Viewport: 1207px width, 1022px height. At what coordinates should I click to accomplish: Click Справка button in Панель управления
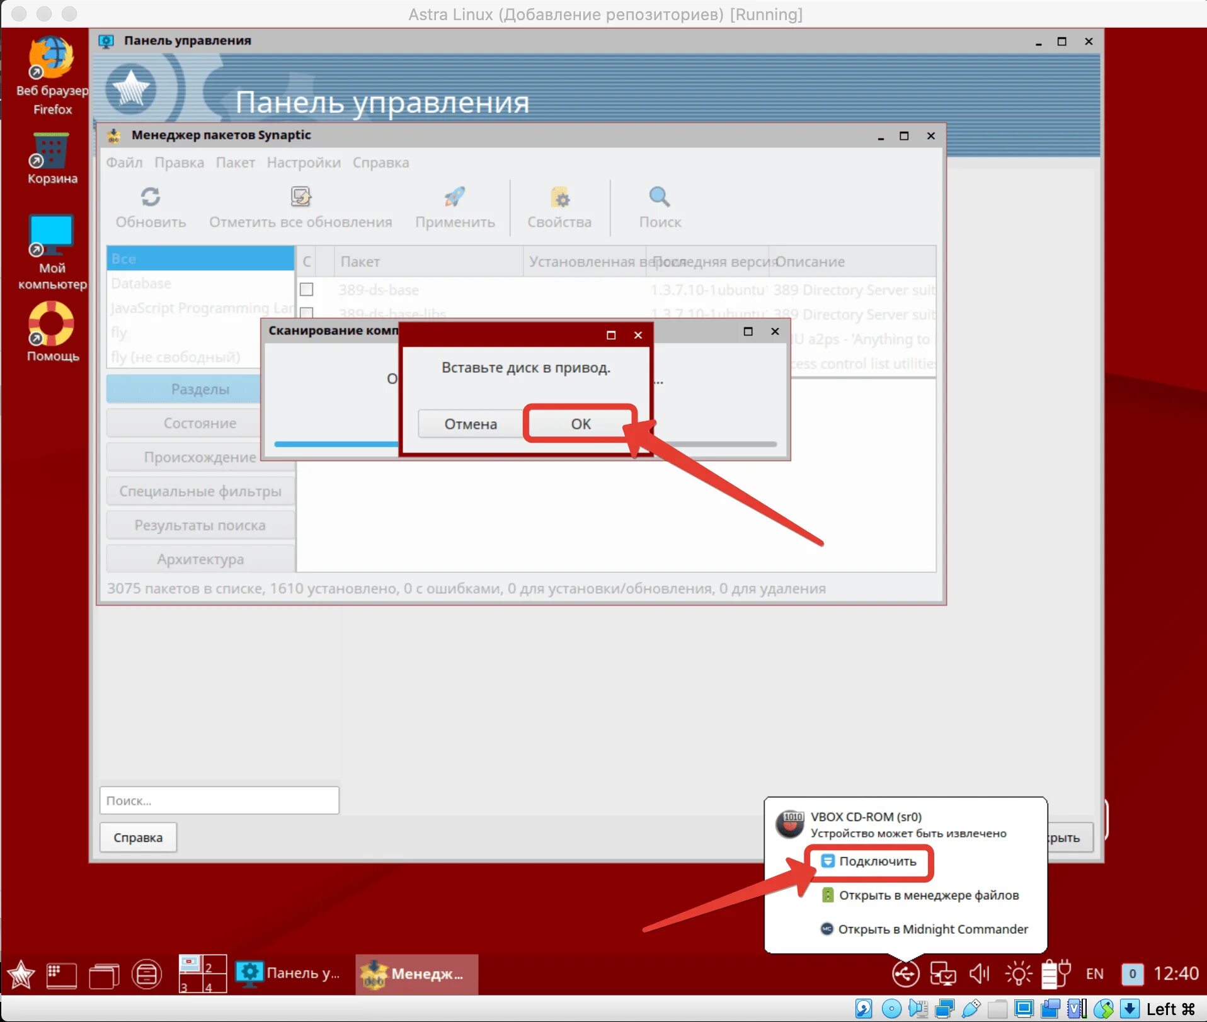(138, 837)
